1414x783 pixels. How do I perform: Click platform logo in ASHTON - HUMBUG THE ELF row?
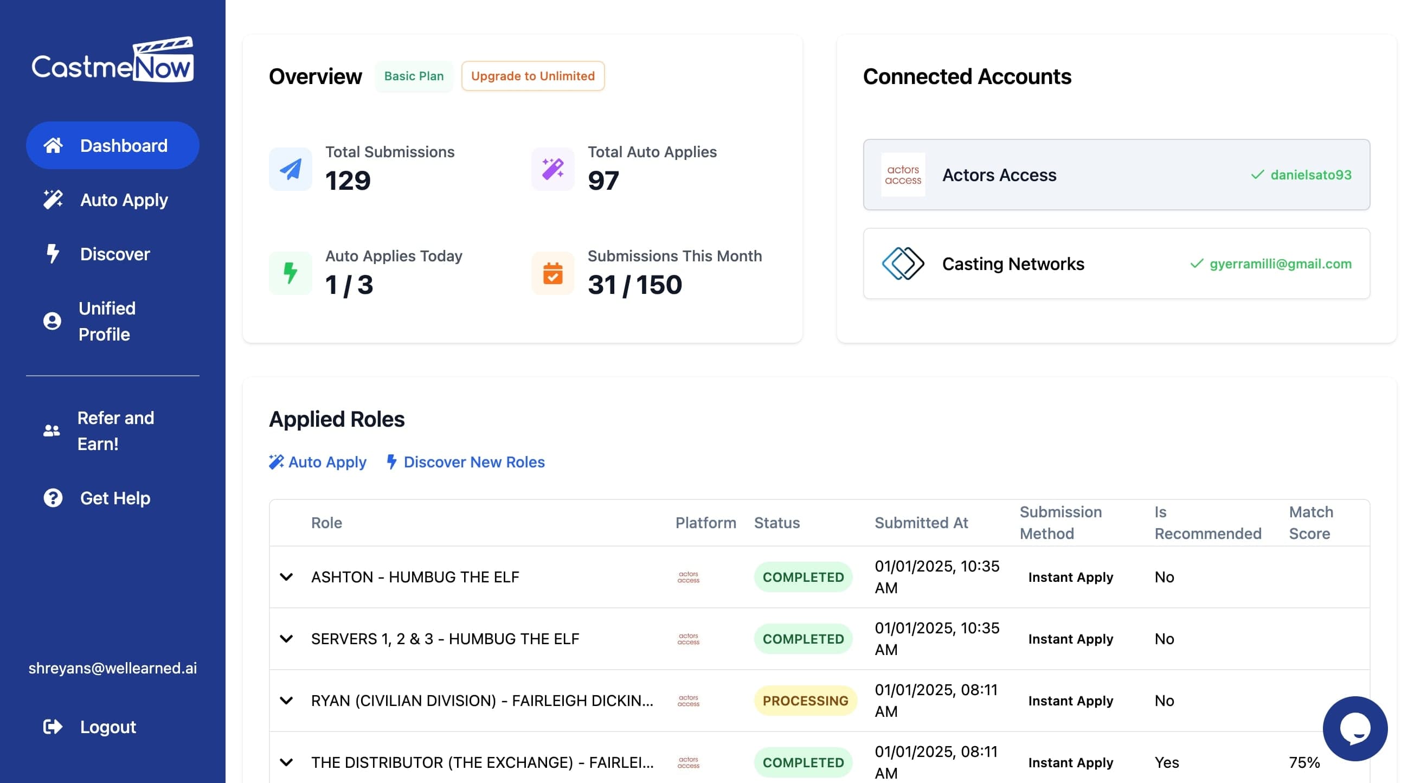coord(689,577)
